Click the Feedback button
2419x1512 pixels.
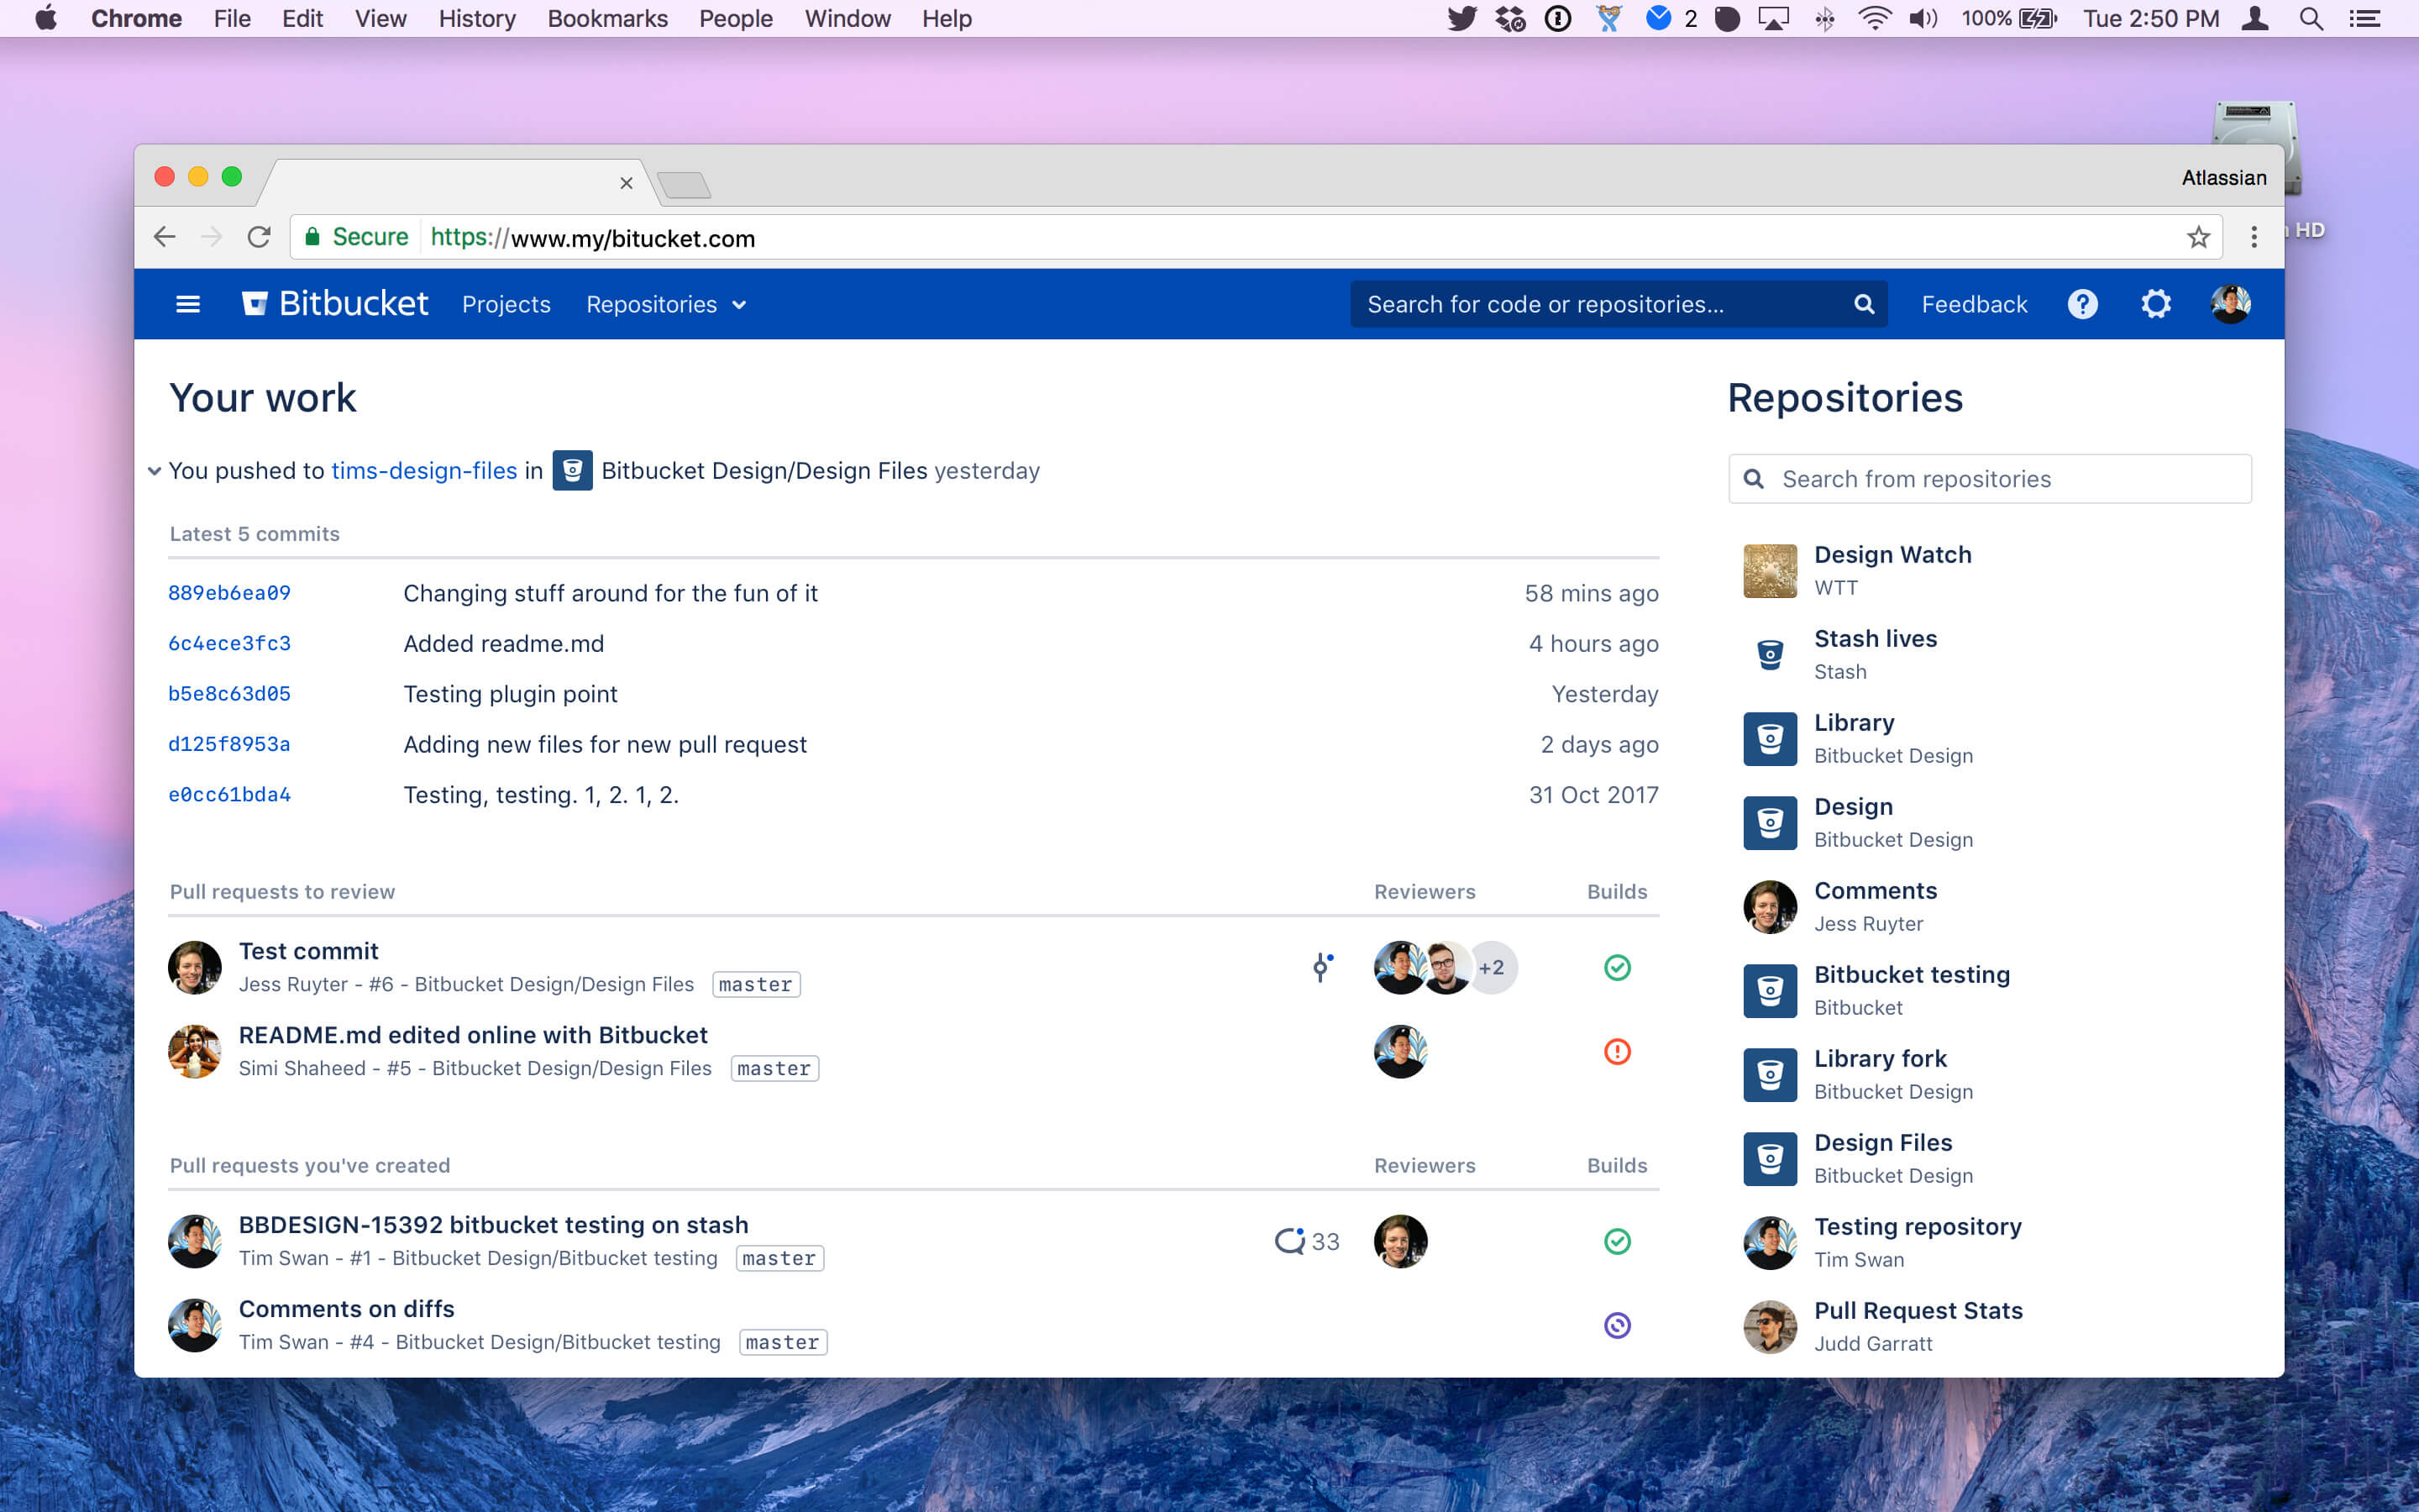(1973, 304)
